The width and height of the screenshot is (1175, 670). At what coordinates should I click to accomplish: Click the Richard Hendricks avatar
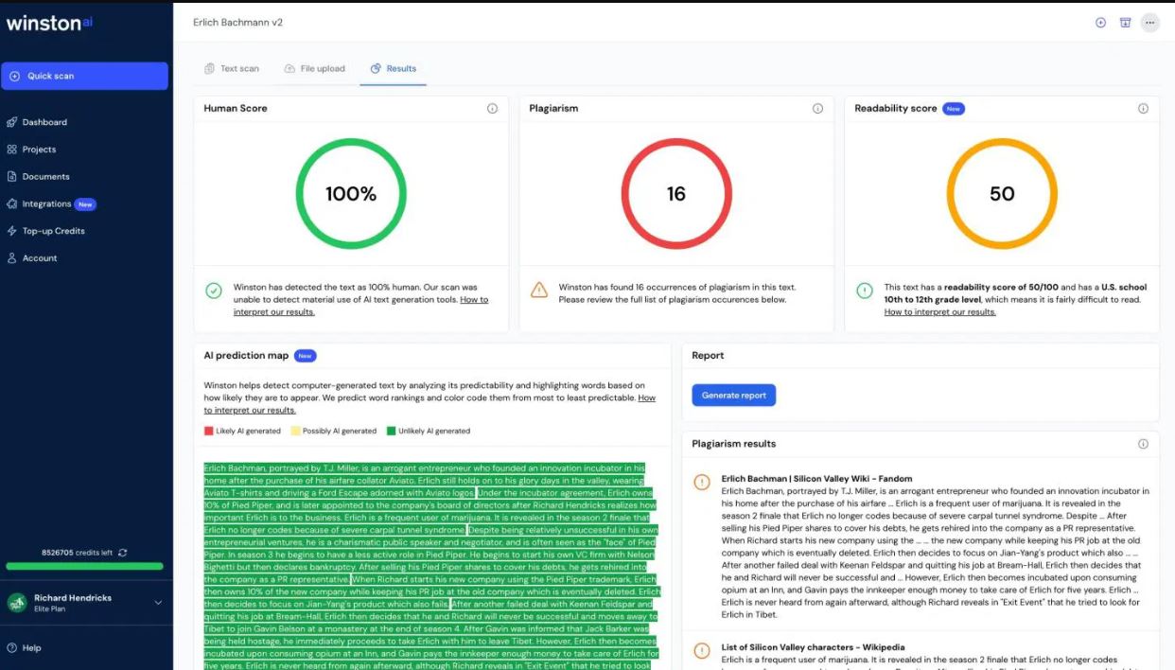[x=16, y=603]
